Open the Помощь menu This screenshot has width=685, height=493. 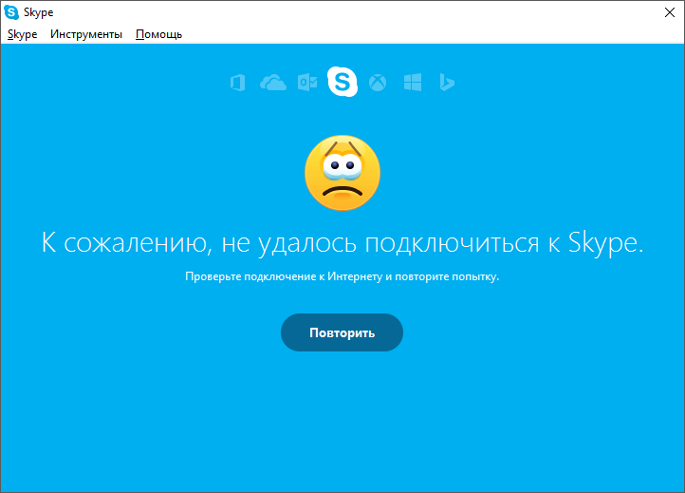click(158, 34)
